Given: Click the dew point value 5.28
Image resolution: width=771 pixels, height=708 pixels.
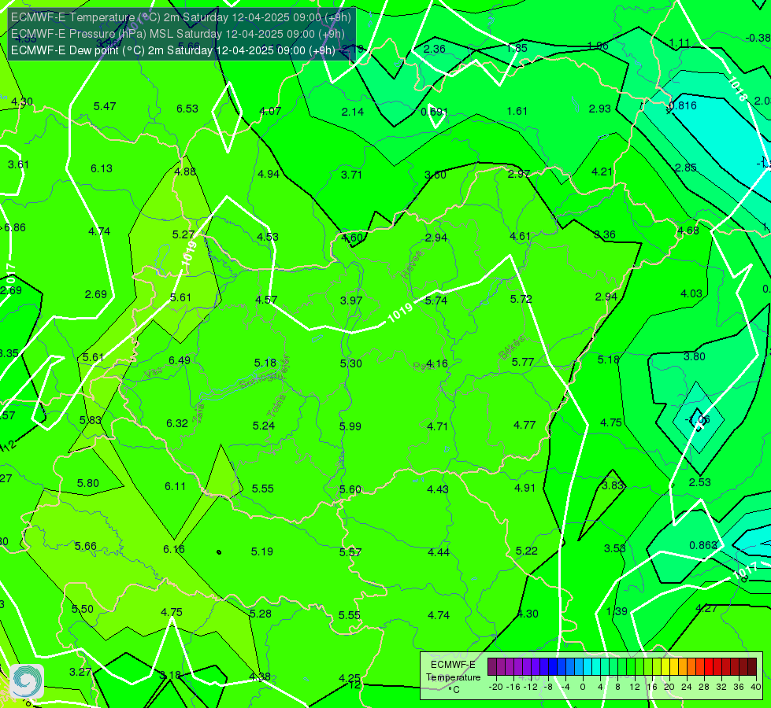Looking at the screenshot, I should (x=261, y=613).
